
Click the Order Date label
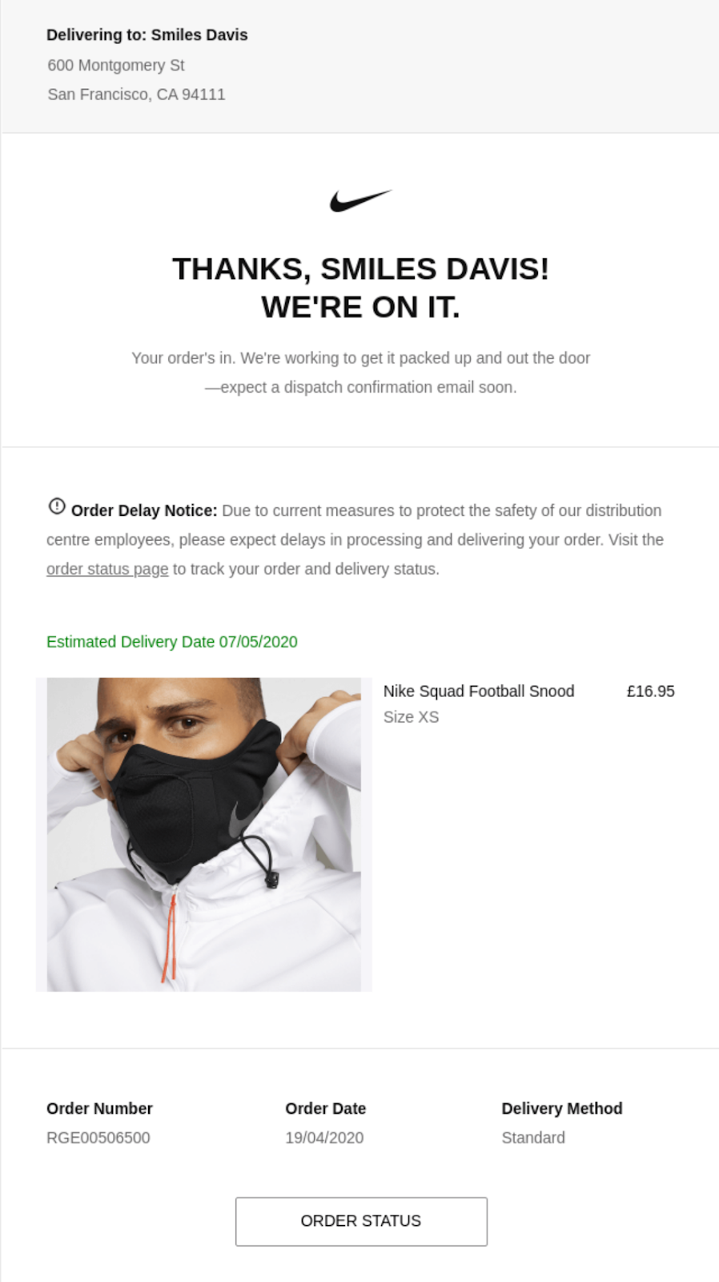pyautogui.click(x=325, y=1108)
